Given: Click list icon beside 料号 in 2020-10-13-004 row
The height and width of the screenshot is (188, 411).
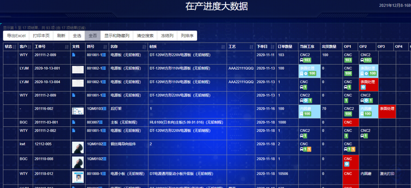Looking at the screenshot, I should 104,82.
